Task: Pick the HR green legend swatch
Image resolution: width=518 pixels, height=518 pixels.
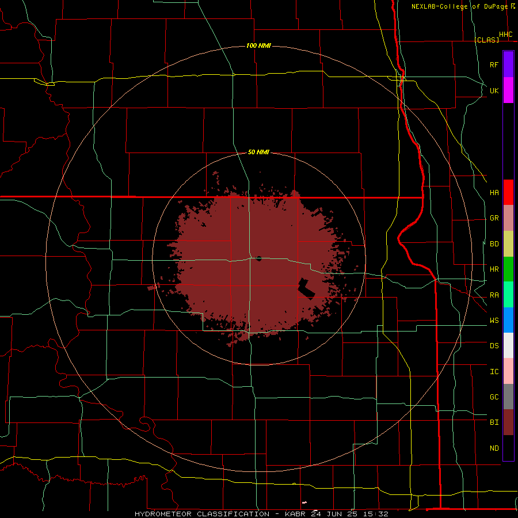Action: coord(508,269)
